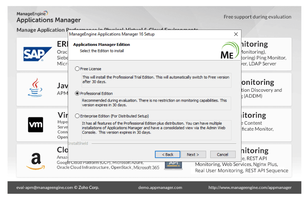Click 'Real User Monitoring, REST API Sequence' text
The height and width of the screenshot is (200, 308).
coord(241,170)
